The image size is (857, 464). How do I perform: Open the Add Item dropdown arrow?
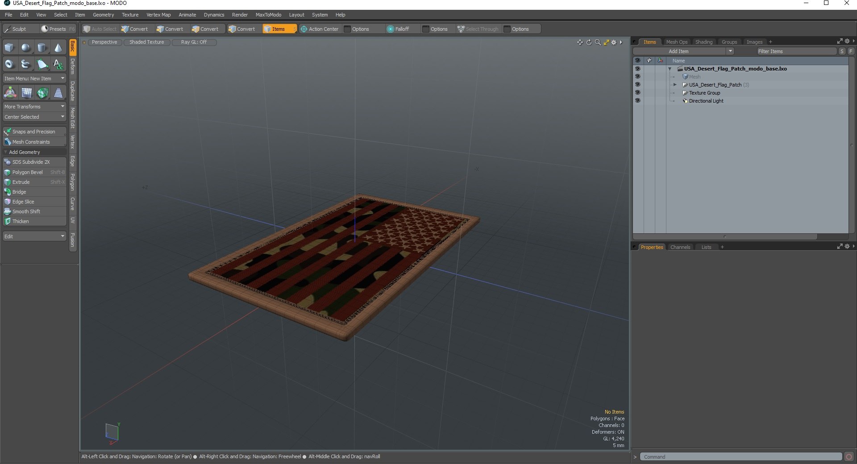coord(730,51)
